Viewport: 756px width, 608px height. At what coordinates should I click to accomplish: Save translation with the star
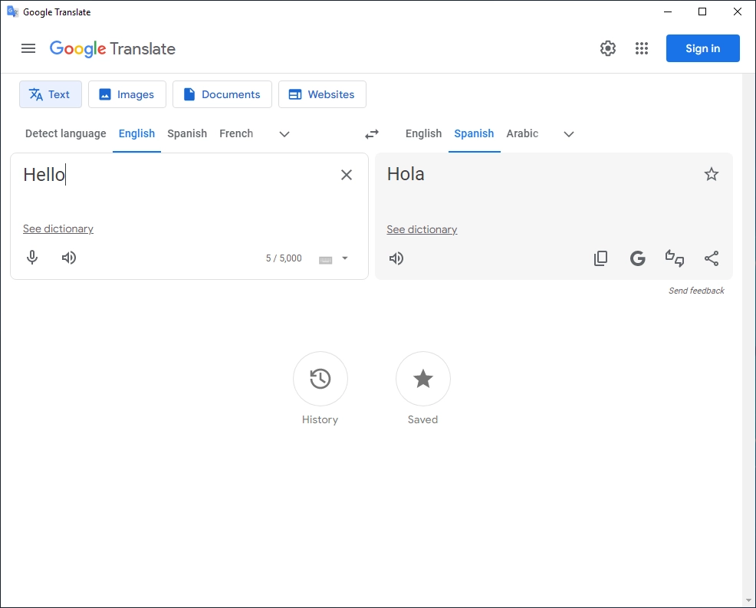(x=712, y=174)
